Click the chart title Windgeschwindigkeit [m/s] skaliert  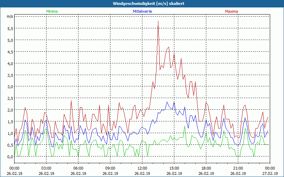[x=149, y=4]
